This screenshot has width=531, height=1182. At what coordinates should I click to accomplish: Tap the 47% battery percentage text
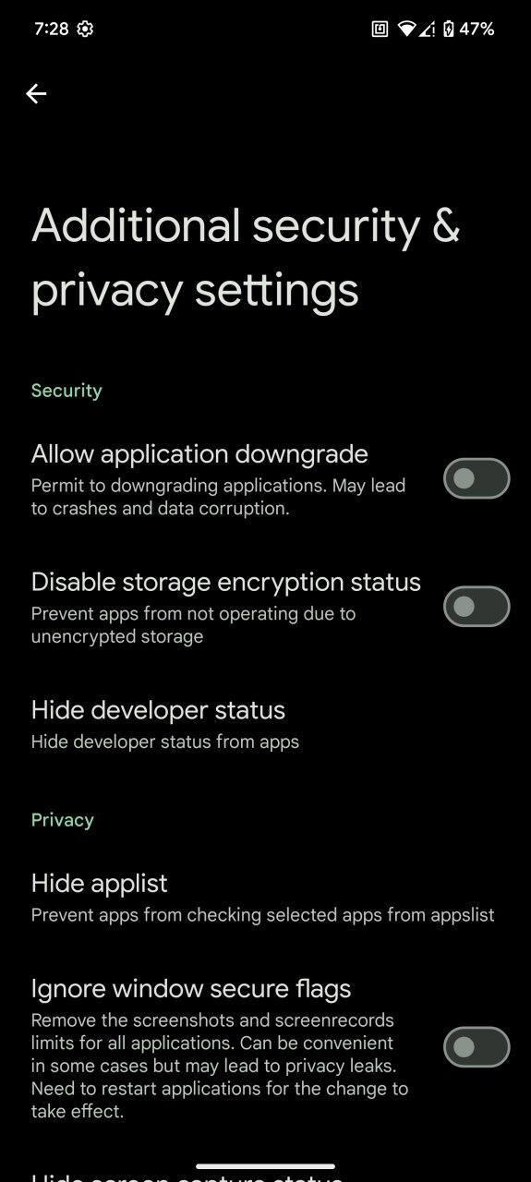(477, 29)
